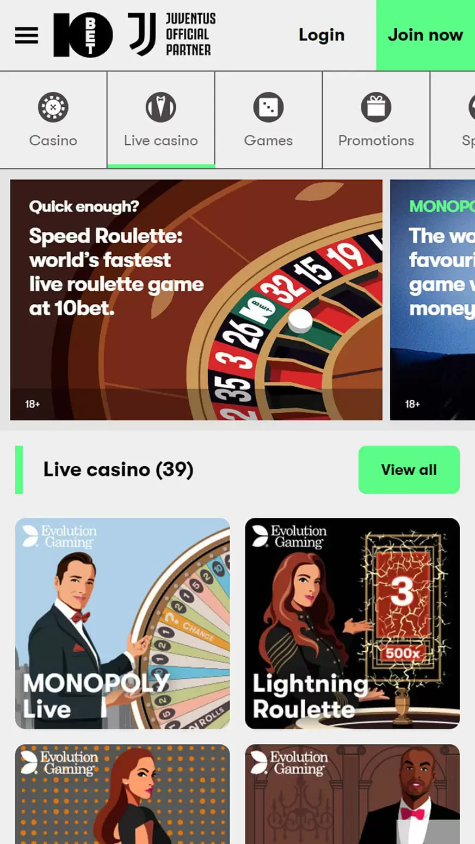Image resolution: width=475 pixels, height=844 pixels.
Task: Click the Evolution Gaming logo on Monopoly Live
Action: pos(59,536)
